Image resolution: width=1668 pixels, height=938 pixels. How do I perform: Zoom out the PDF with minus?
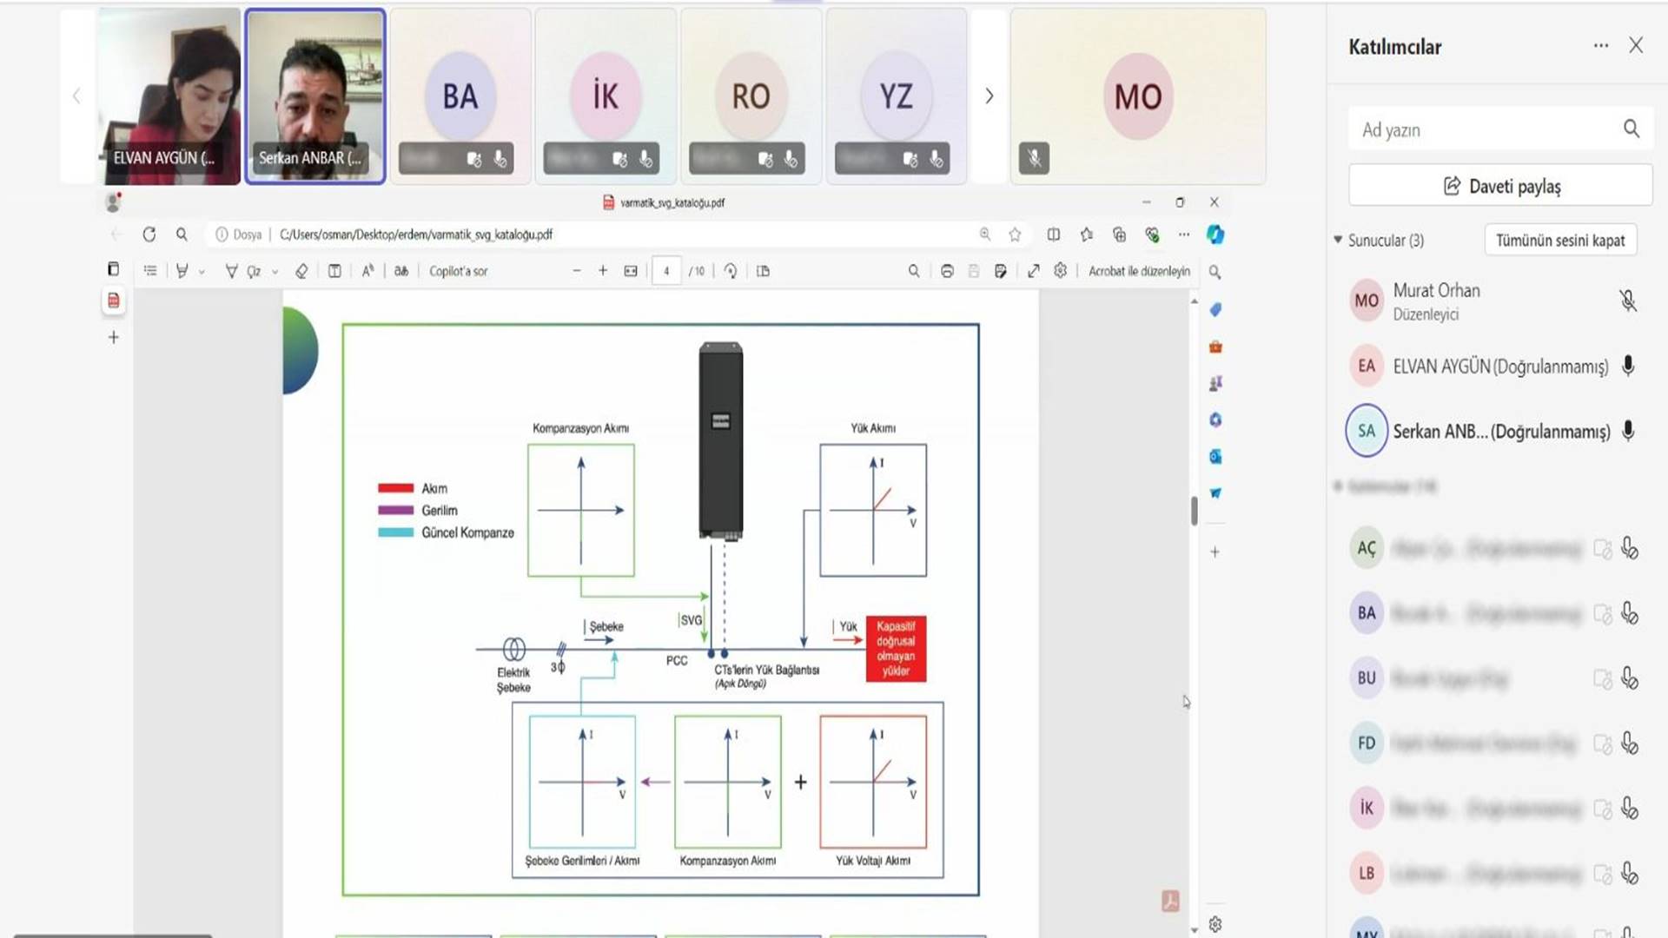click(x=577, y=271)
